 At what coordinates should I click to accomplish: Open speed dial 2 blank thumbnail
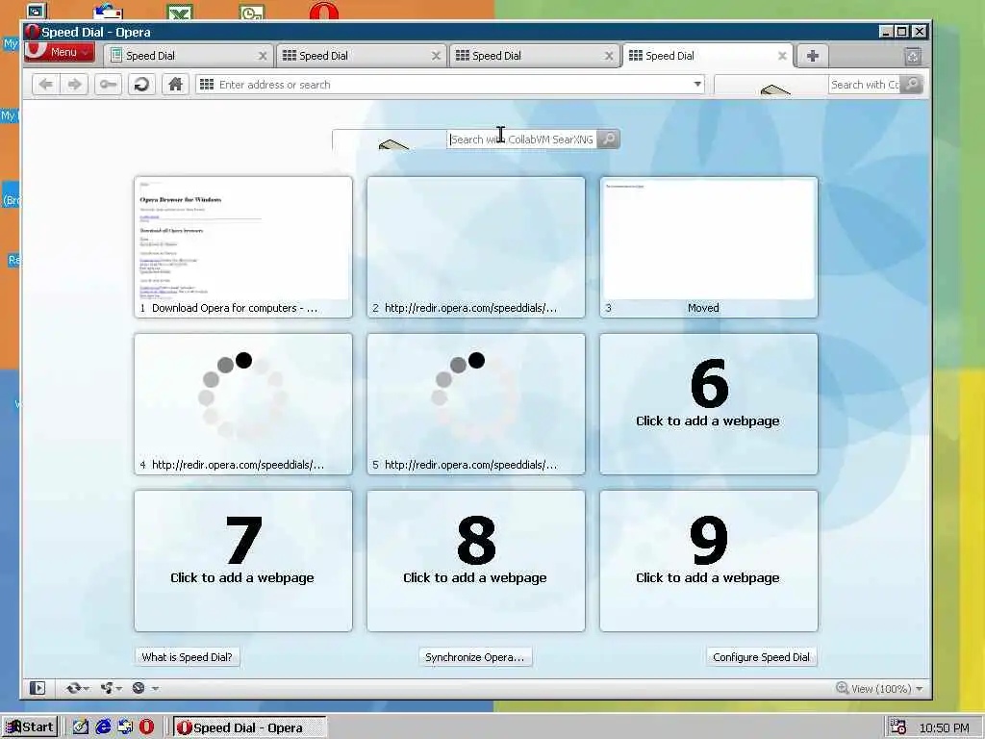(476, 247)
